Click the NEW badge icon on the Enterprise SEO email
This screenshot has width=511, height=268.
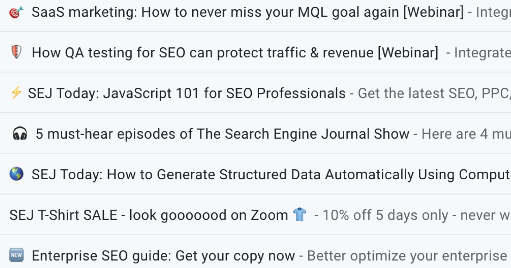click(x=16, y=255)
